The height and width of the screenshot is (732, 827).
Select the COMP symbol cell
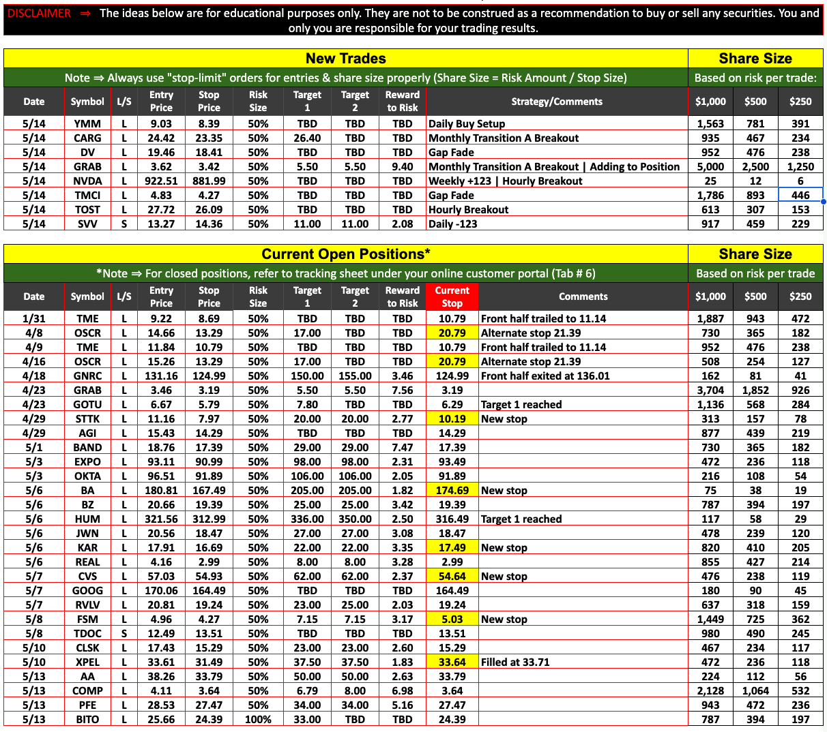(87, 690)
